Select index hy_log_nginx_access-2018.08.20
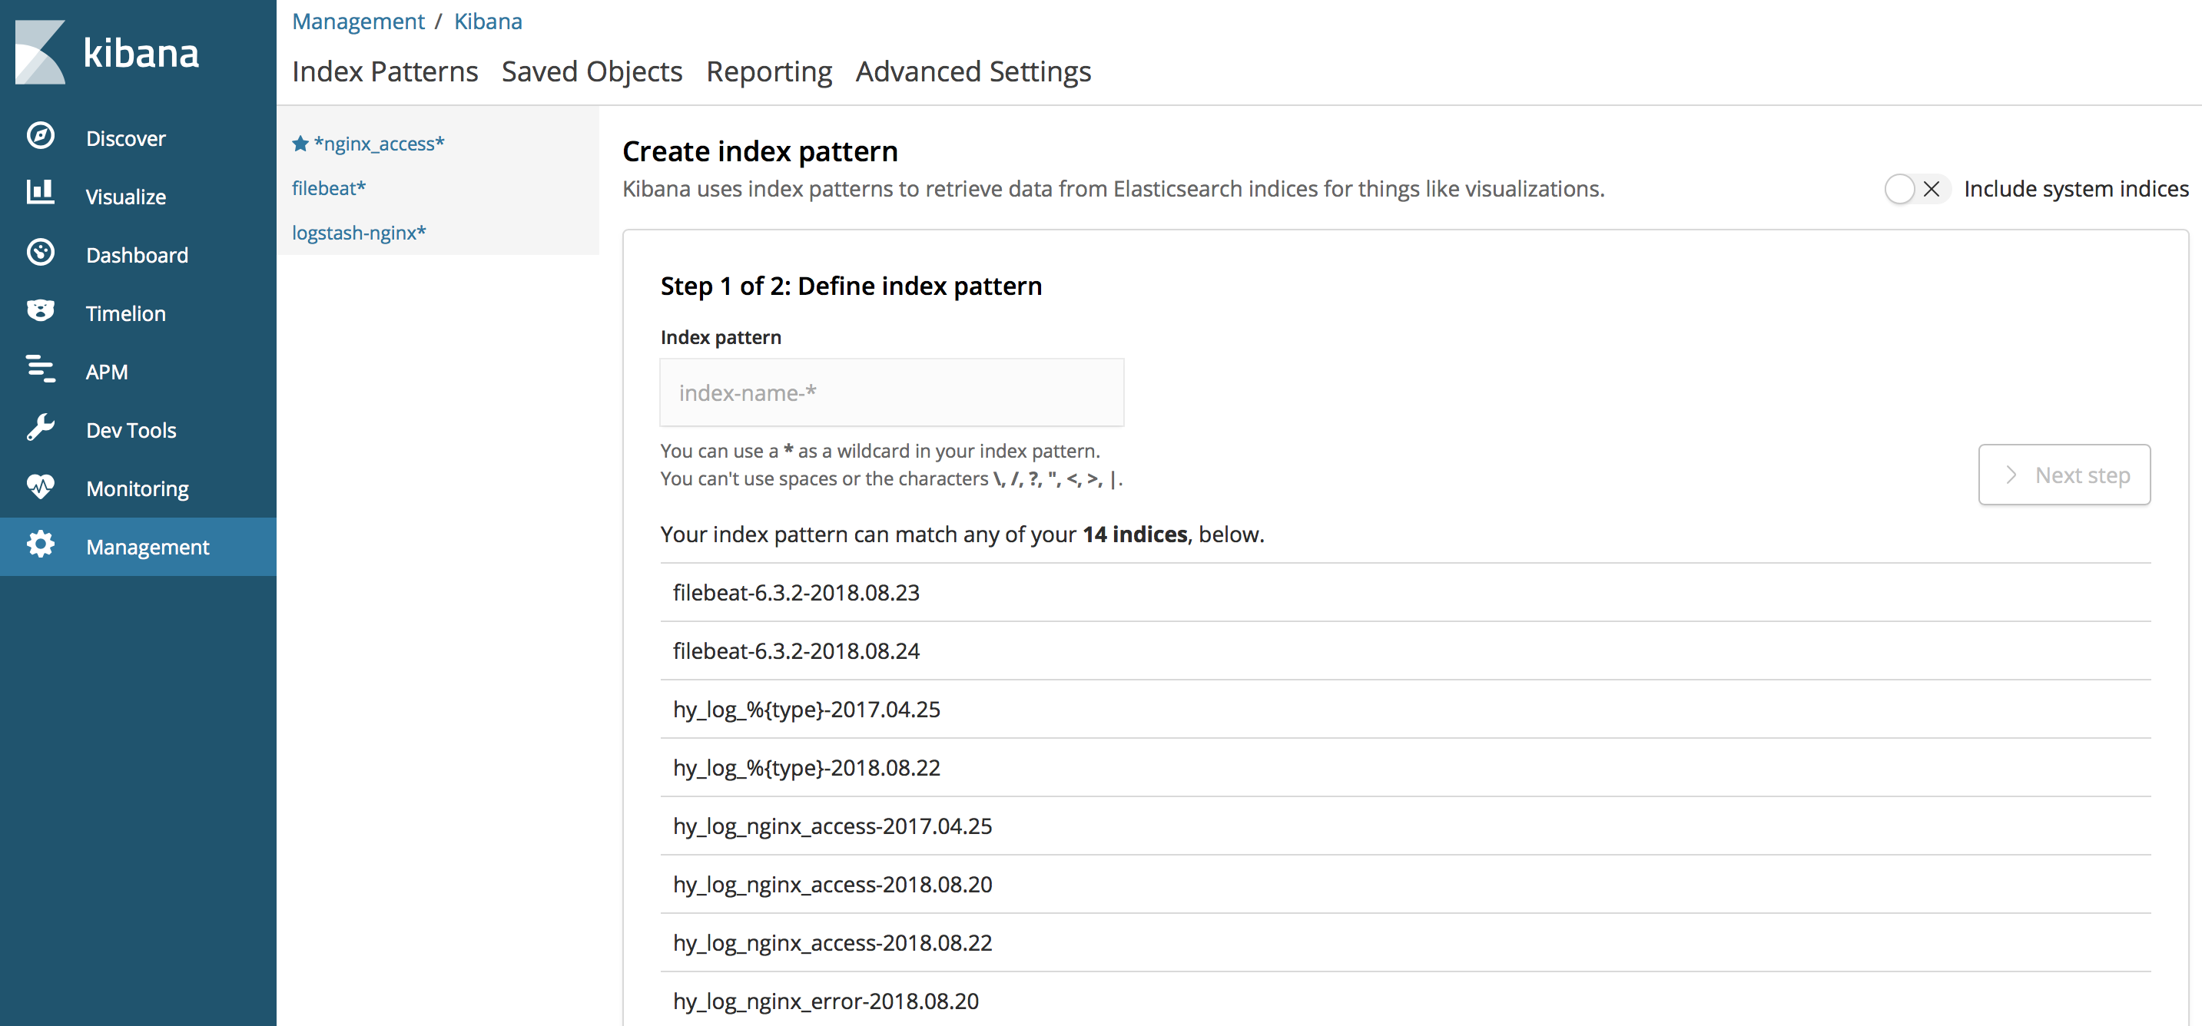Screen dimensions: 2202x1026 (x=1404, y=884)
